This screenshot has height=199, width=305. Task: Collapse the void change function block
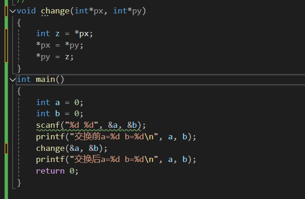(12, 11)
